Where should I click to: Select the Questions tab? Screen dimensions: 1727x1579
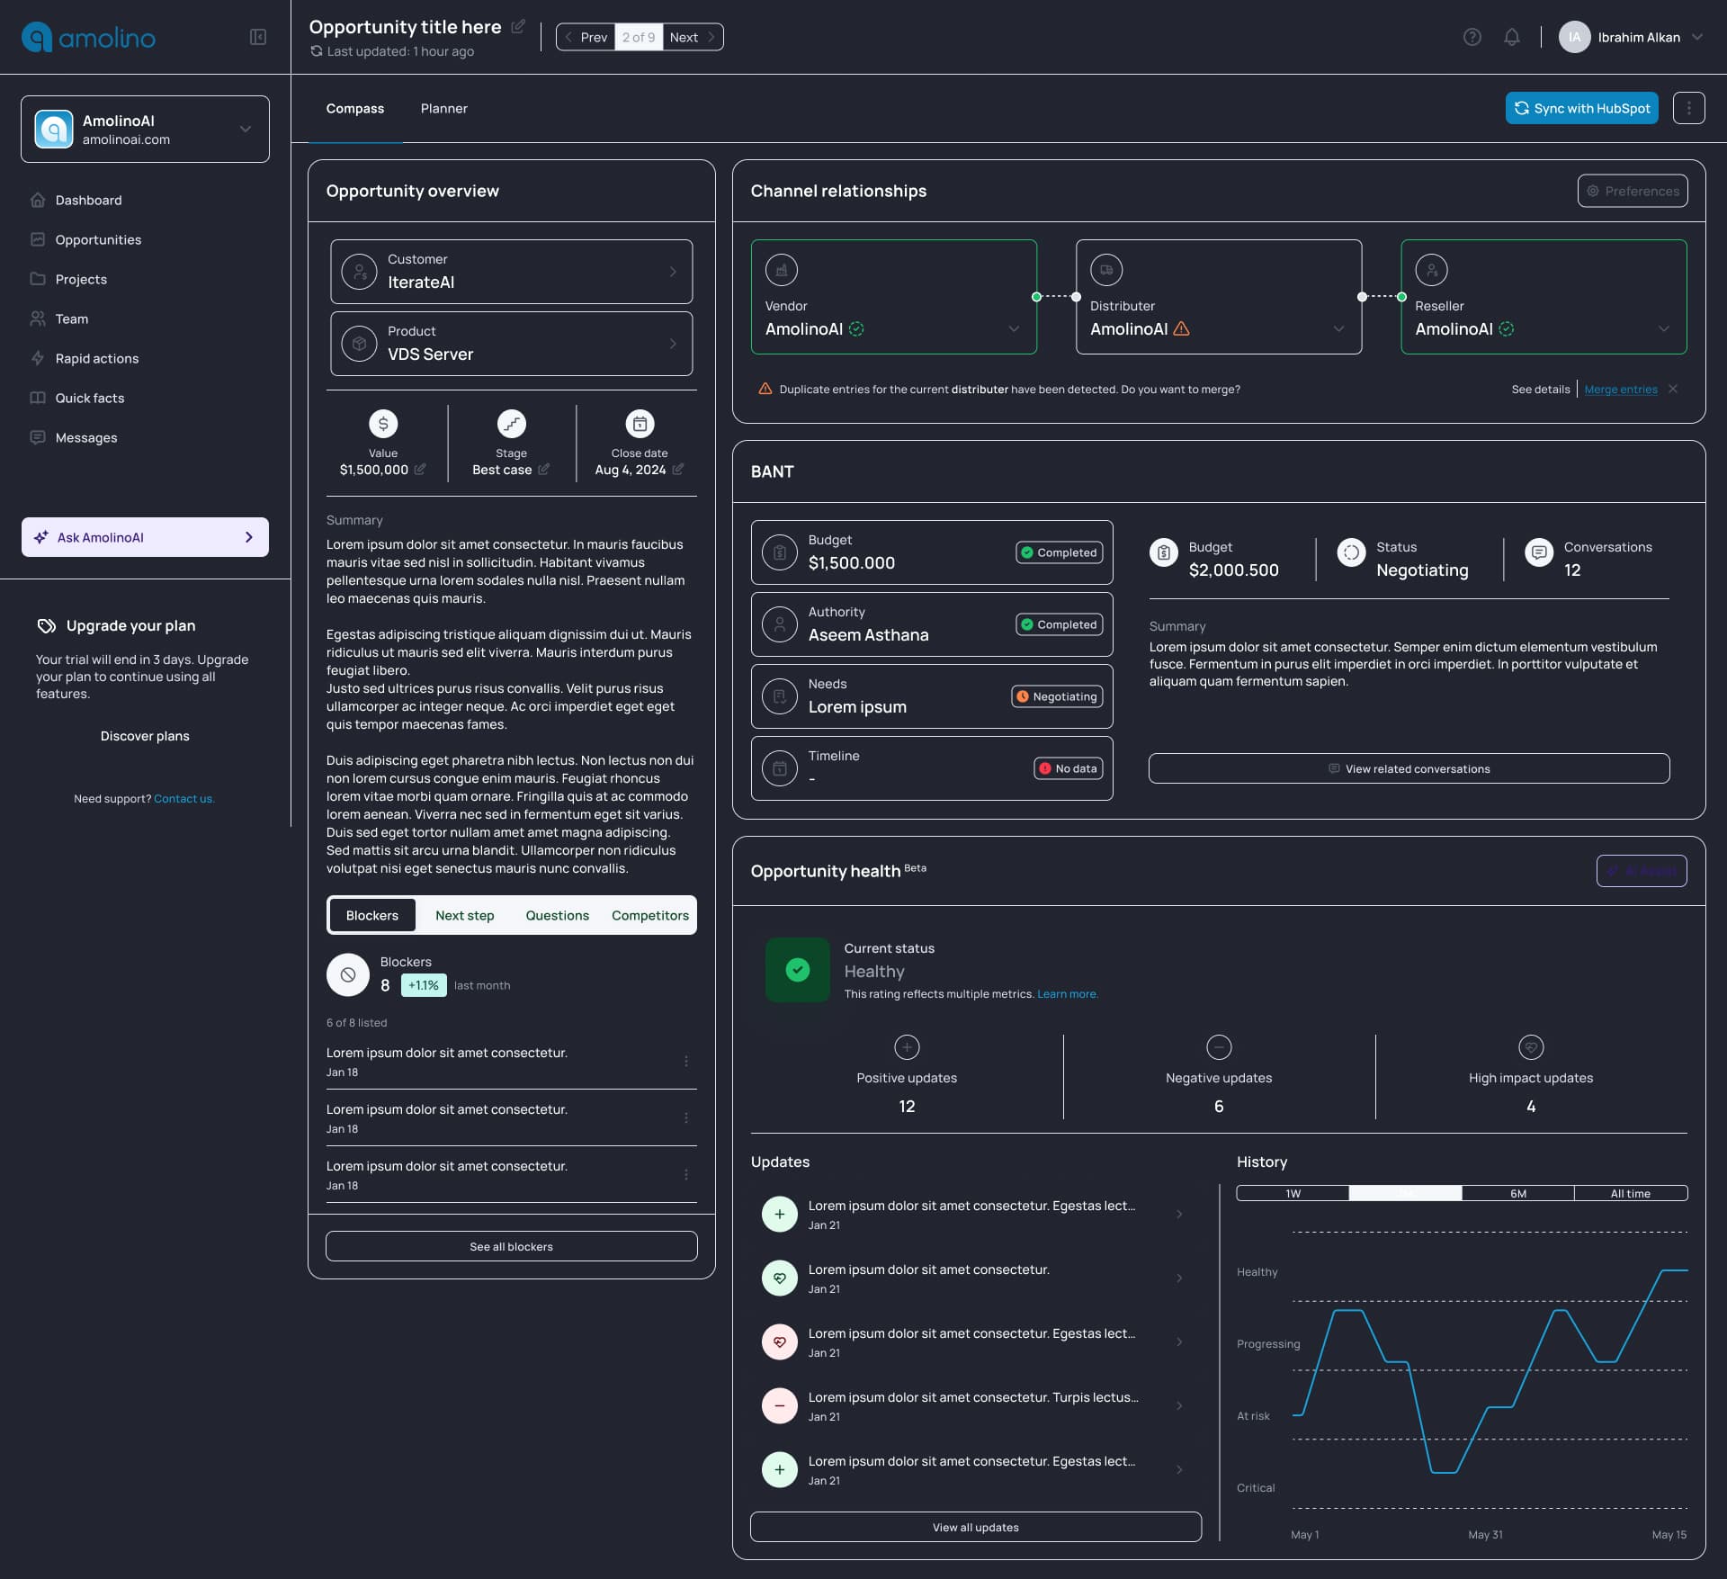[558, 915]
